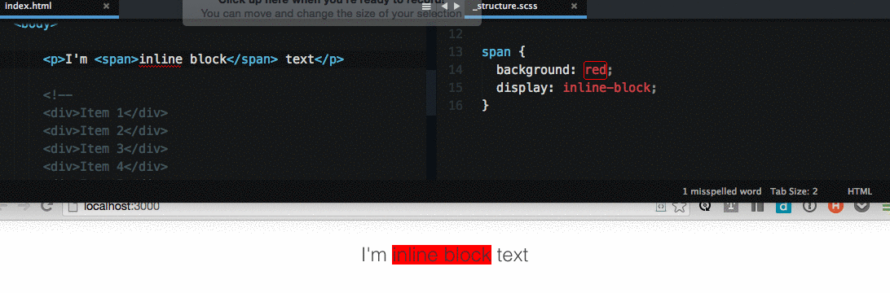
Task: Click the word 'text' on the rendered page
Action: click(x=512, y=255)
